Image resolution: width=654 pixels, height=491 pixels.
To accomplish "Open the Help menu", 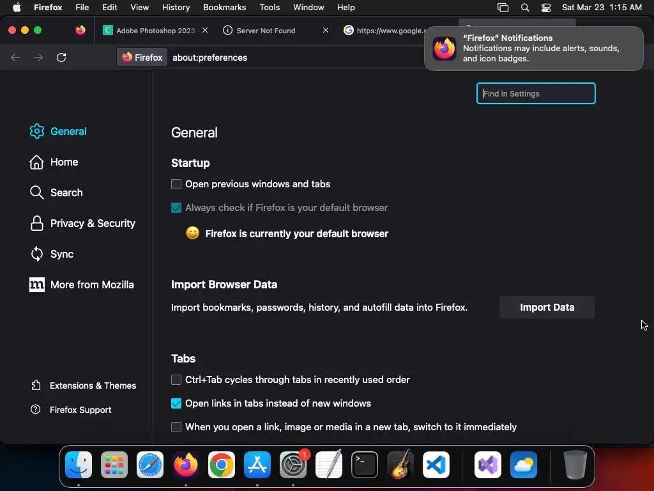I will pos(346,8).
